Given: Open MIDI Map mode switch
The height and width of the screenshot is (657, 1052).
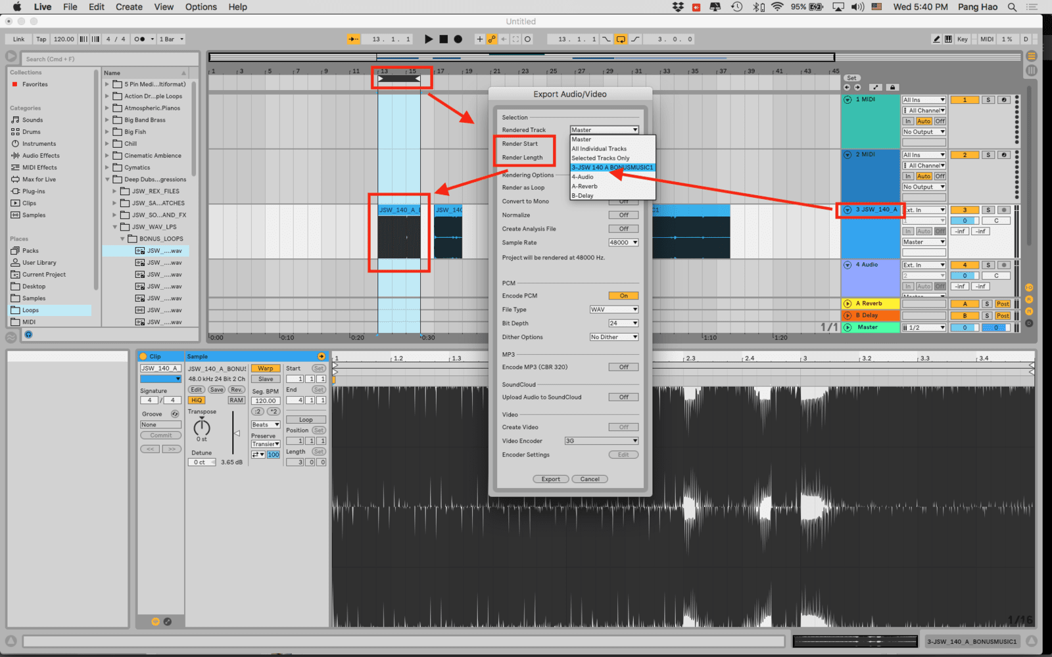Looking at the screenshot, I should tap(987, 39).
